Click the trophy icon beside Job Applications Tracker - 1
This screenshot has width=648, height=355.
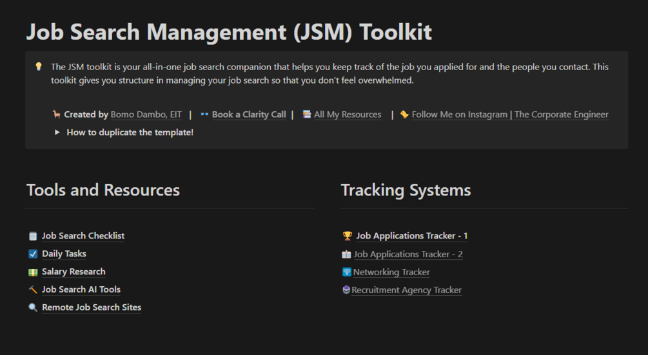[x=348, y=236]
